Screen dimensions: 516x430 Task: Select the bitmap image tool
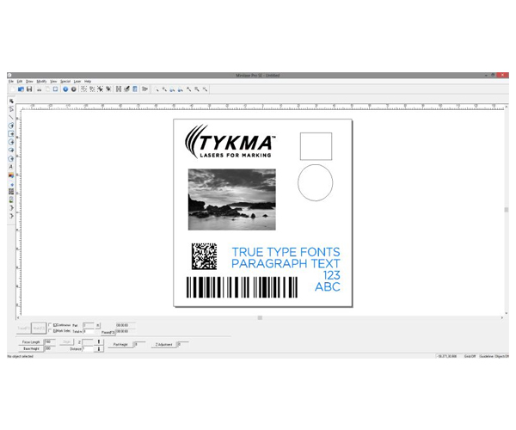coord(11,175)
